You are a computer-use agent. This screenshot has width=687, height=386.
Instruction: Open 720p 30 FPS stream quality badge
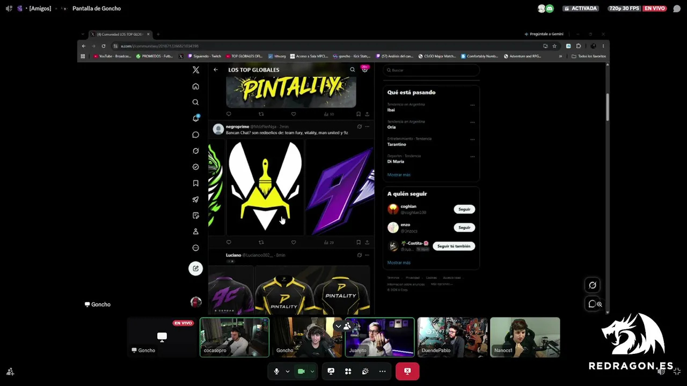click(x=624, y=9)
